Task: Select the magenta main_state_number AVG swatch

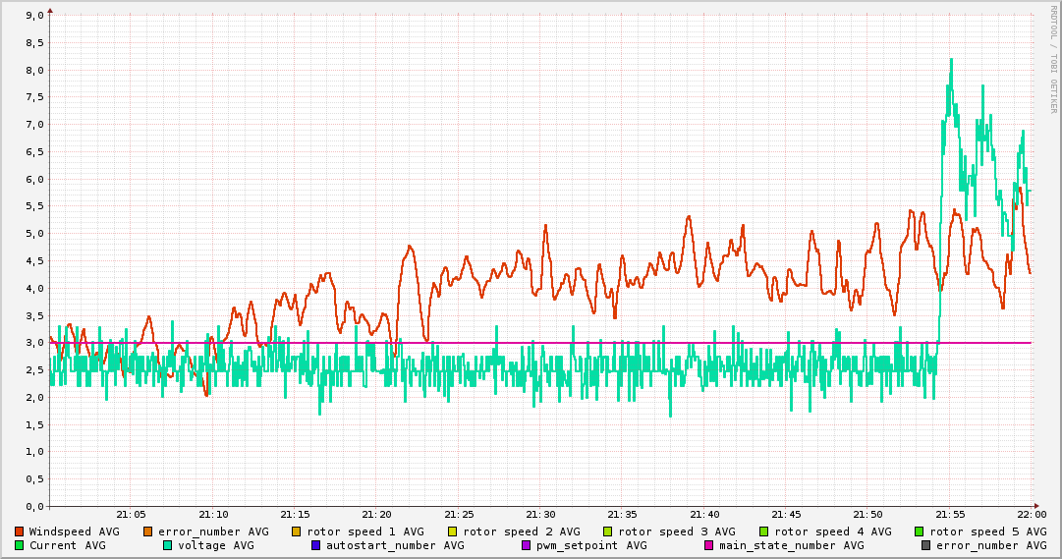Action: [x=709, y=545]
